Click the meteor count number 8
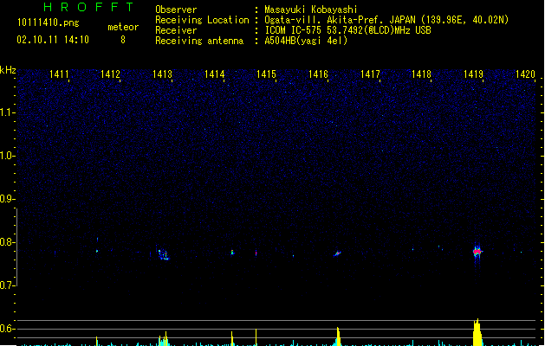The image size is (545, 346). tap(123, 40)
